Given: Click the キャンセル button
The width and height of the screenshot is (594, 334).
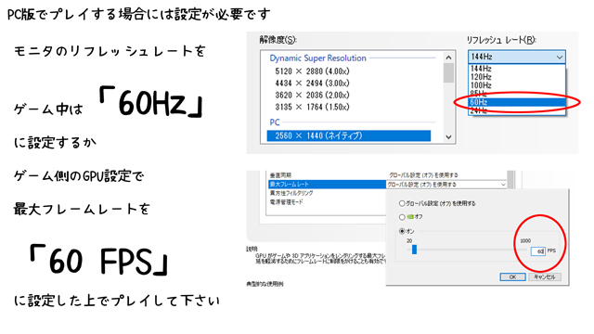Looking at the screenshot, I should click(x=545, y=276).
